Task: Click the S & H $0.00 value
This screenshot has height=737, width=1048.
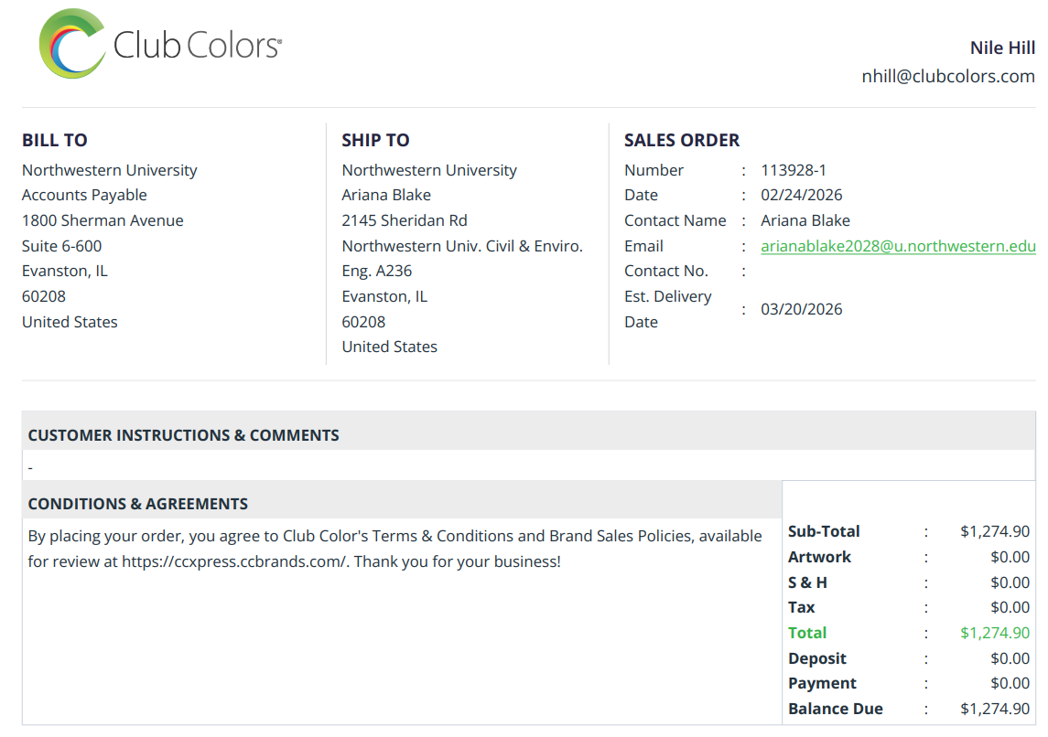Action: click(1010, 582)
